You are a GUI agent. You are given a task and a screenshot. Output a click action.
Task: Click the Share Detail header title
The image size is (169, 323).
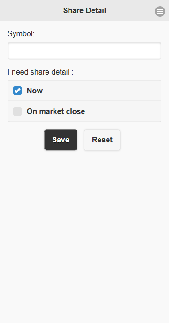pyautogui.click(x=84, y=10)
